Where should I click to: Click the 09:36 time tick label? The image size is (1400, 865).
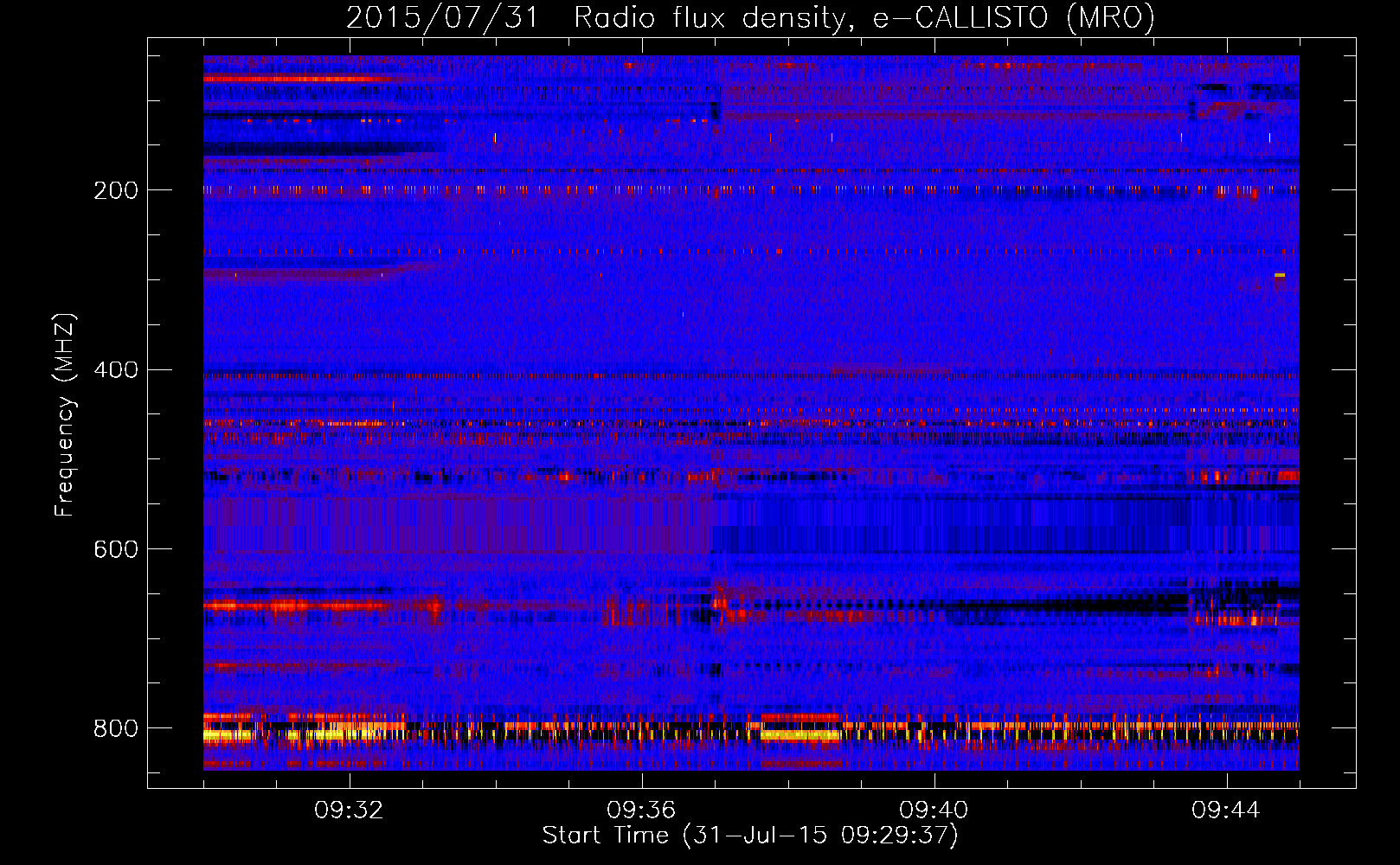pyautogui.click(x=641, y=811)
